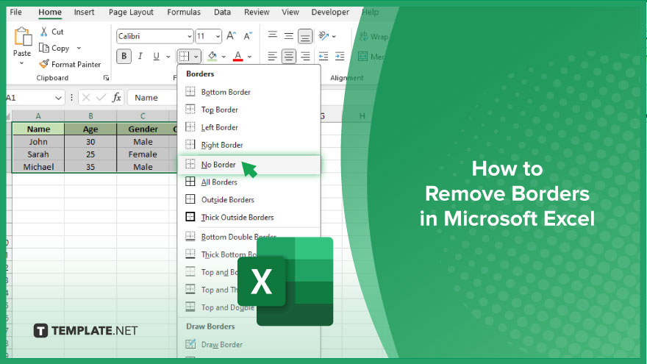Image resolution: width=647 pixels, height=364 pixels.
Task: Click Increase Indent icon
Action: coord(340,56)
